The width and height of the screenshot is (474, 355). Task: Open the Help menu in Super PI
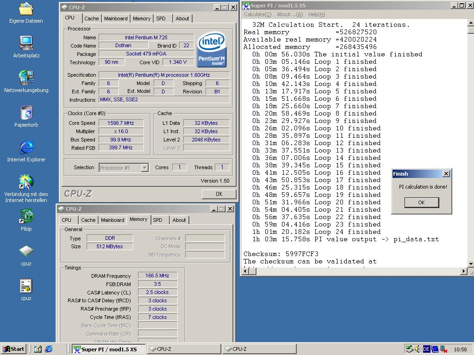pyautogui.click(x=317, y=14)
